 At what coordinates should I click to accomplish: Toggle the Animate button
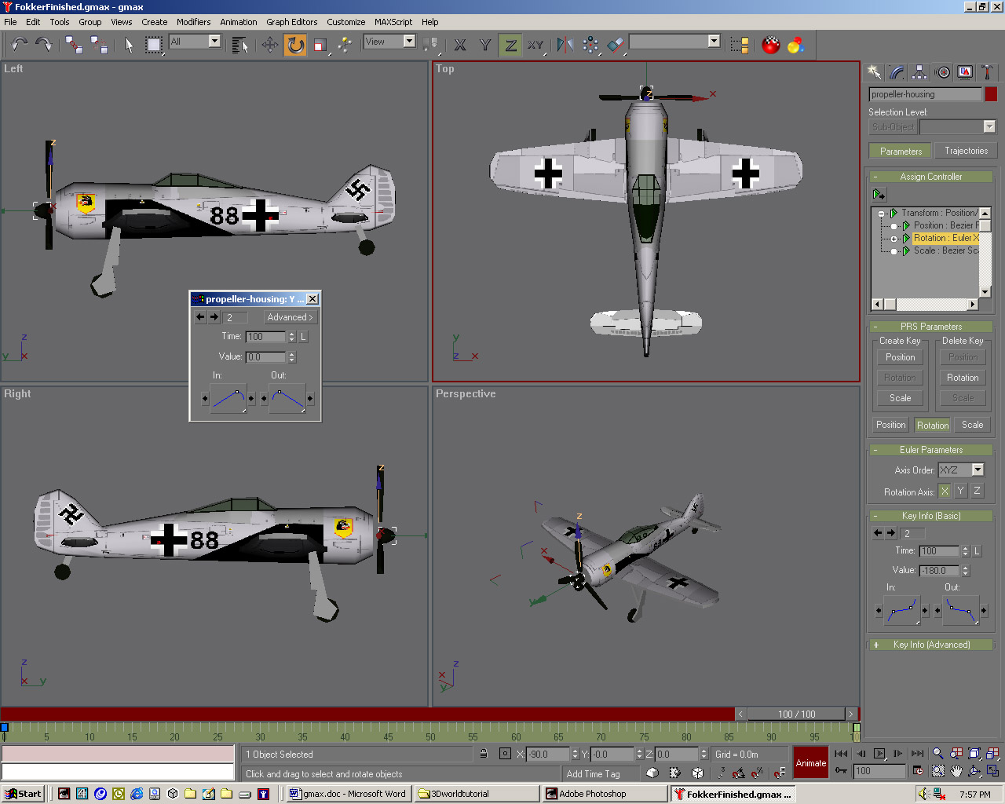pos(811,762)
